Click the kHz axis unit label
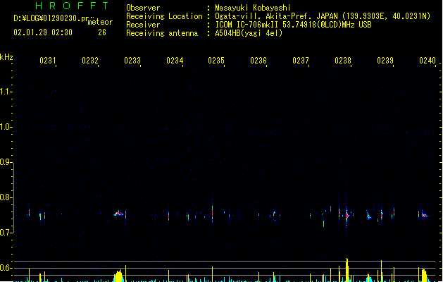The width and height of the screenshot is (443, 282). pos(6,57)
